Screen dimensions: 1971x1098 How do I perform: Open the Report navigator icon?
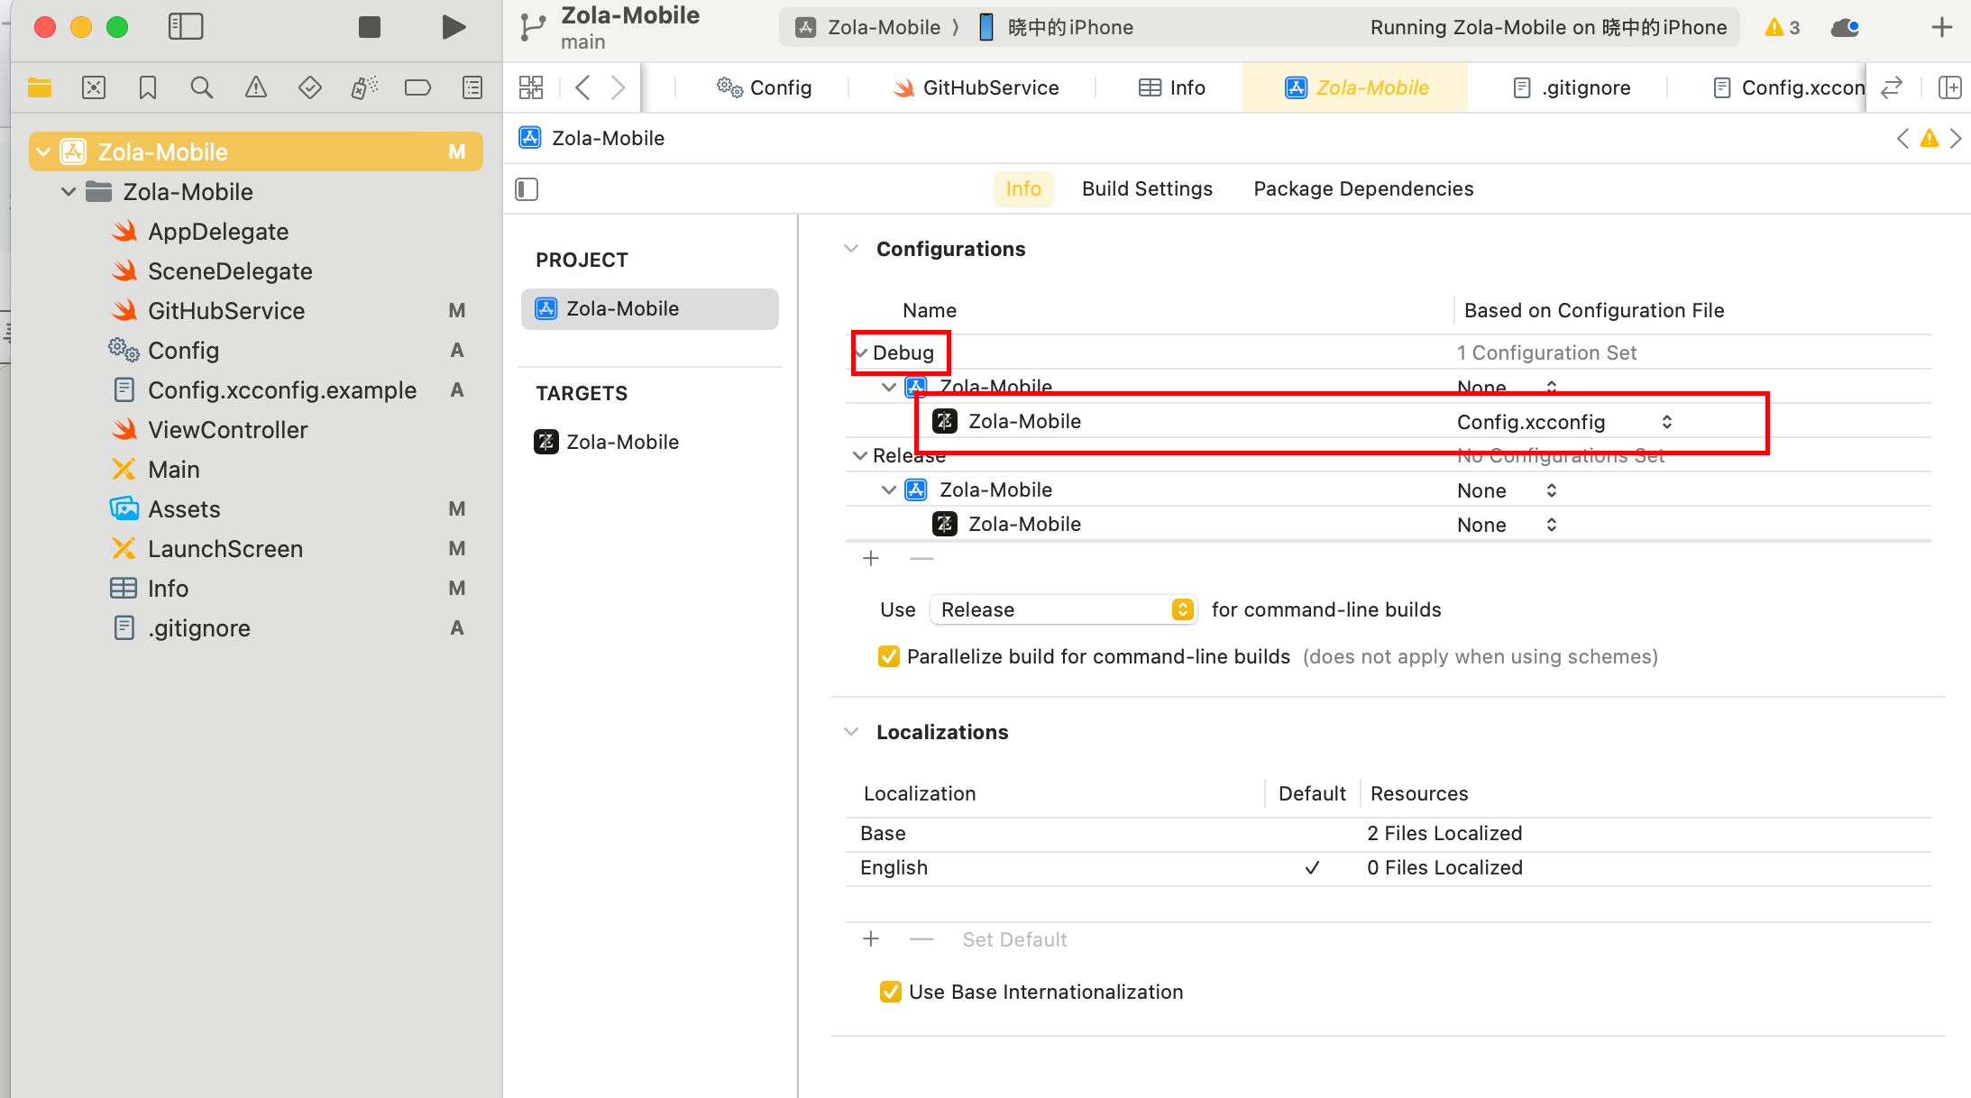tap(472, 87)
